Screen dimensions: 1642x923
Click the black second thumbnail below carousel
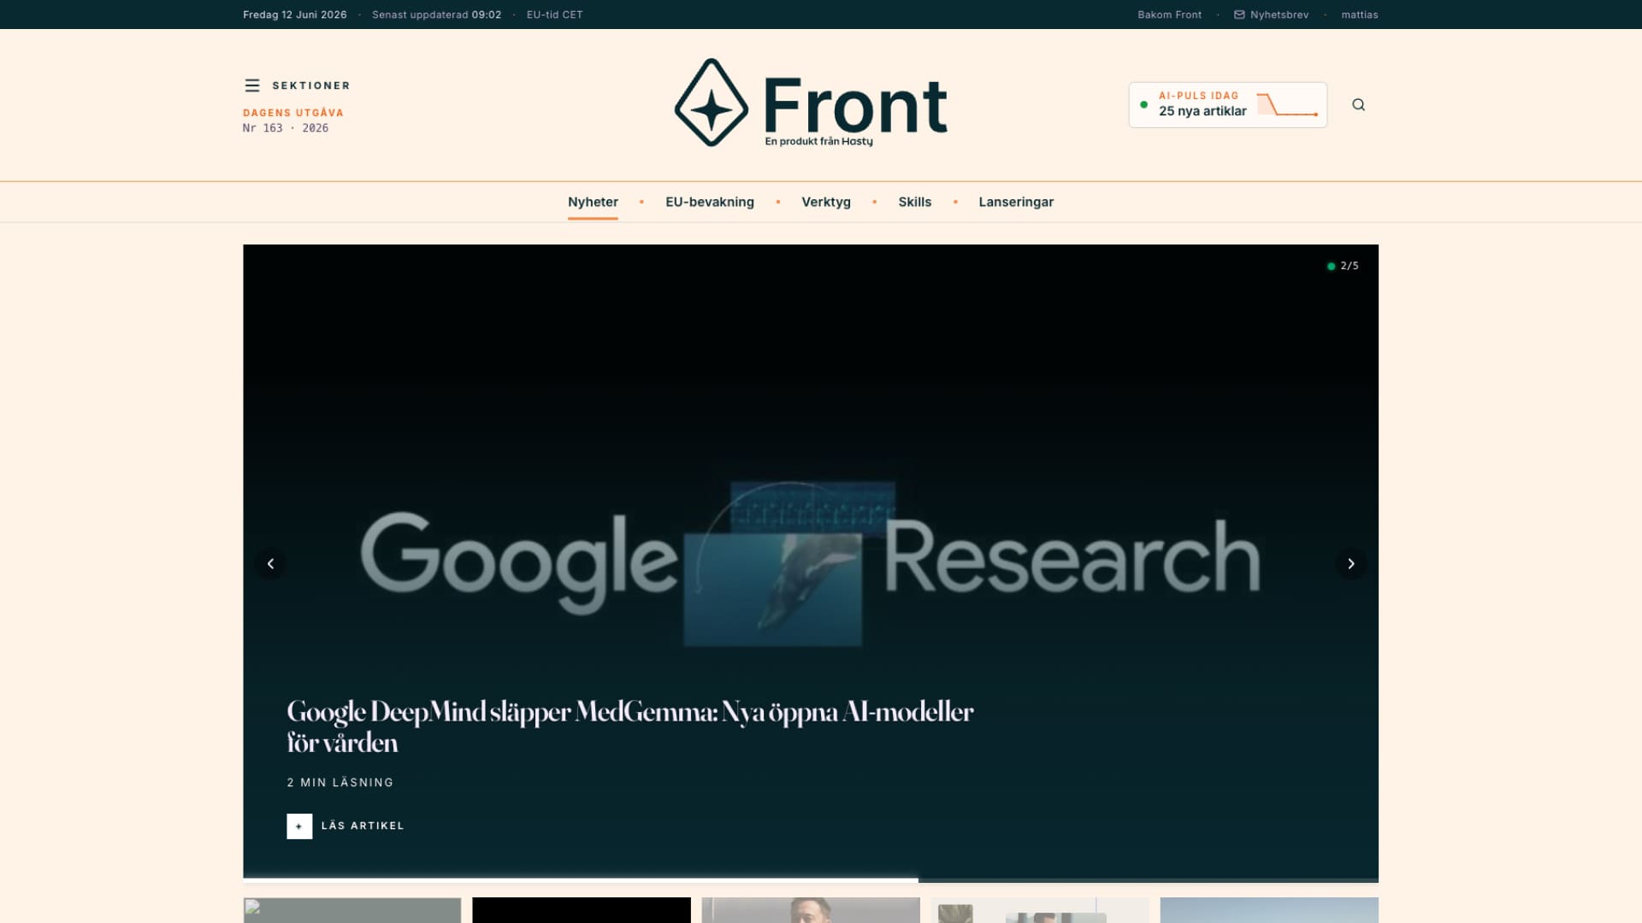[582, 909]
